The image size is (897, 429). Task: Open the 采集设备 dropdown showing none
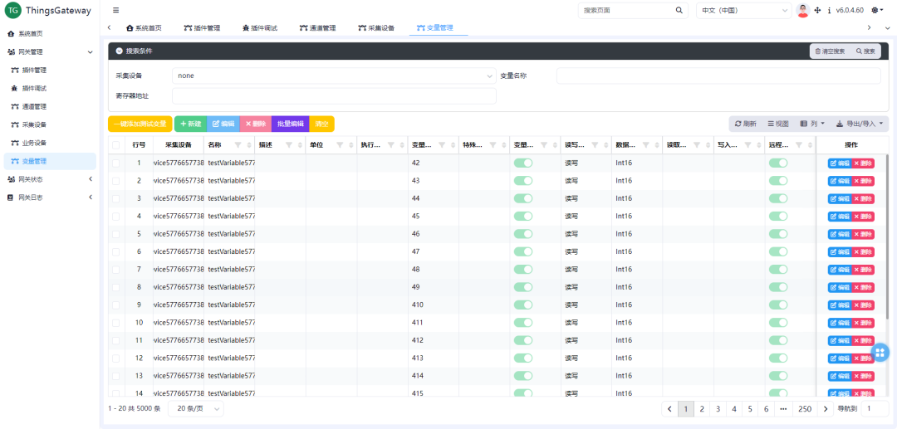click(334, 76)
